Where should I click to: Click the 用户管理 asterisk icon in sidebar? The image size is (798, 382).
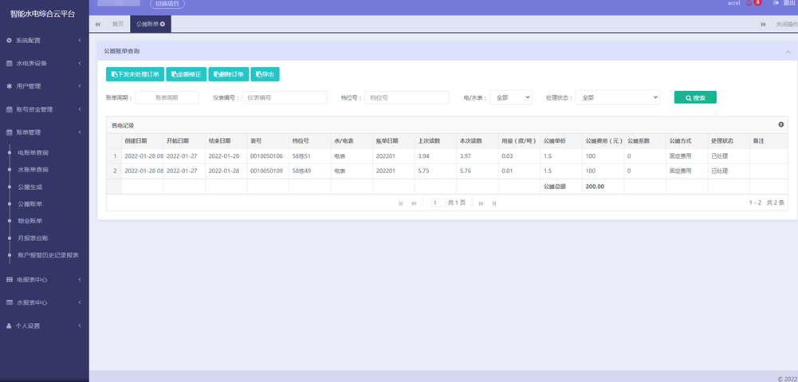click(x=9, y=87)
